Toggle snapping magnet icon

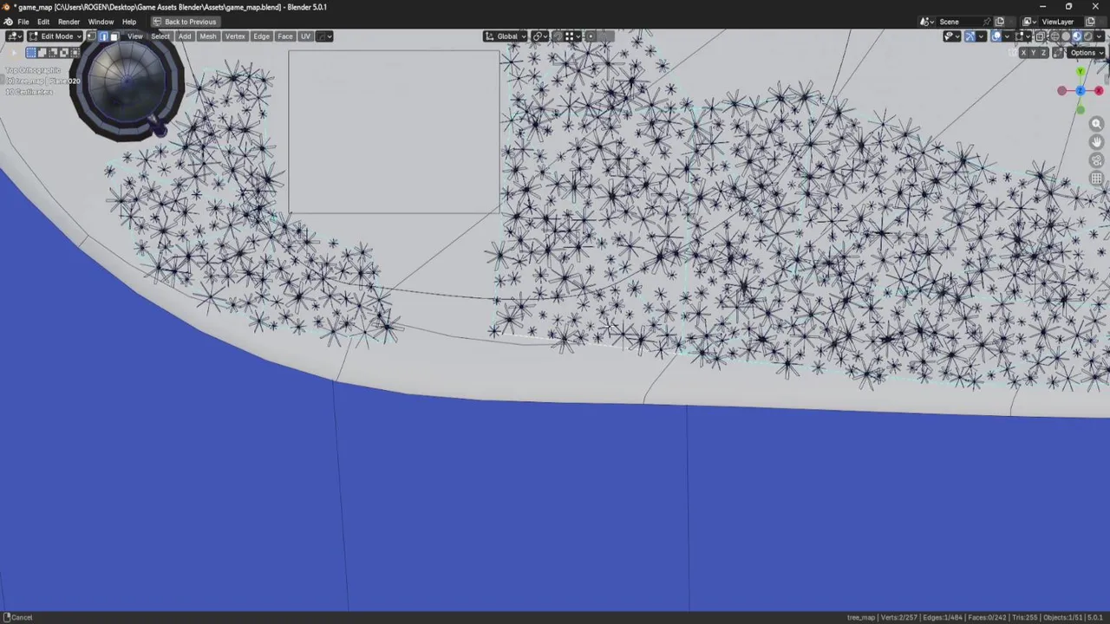558,36
